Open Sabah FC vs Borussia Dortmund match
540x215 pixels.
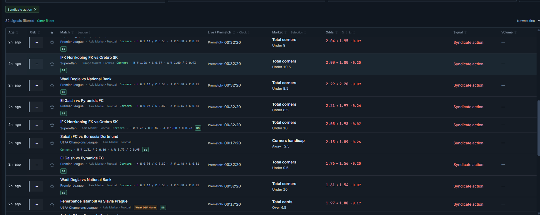89,137
